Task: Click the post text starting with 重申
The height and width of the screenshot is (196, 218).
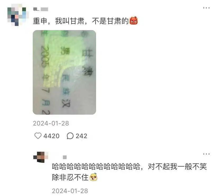Action: 81,21
